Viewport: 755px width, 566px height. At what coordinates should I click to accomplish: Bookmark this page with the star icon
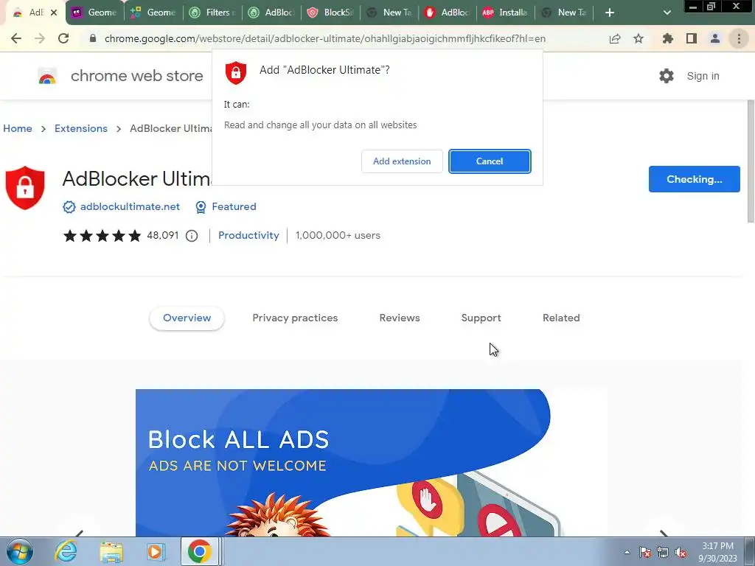point(639,38)
